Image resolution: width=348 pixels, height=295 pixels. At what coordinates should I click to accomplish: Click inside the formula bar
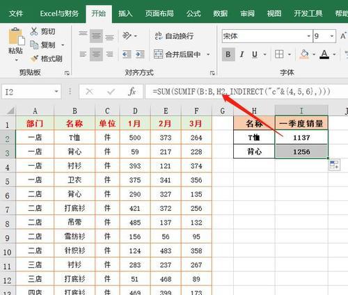(x=246, y=92)
